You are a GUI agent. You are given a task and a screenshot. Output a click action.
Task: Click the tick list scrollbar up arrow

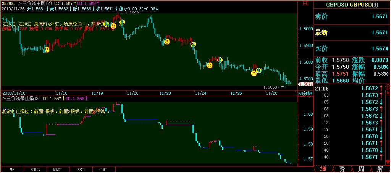click(x=388, y=92)
